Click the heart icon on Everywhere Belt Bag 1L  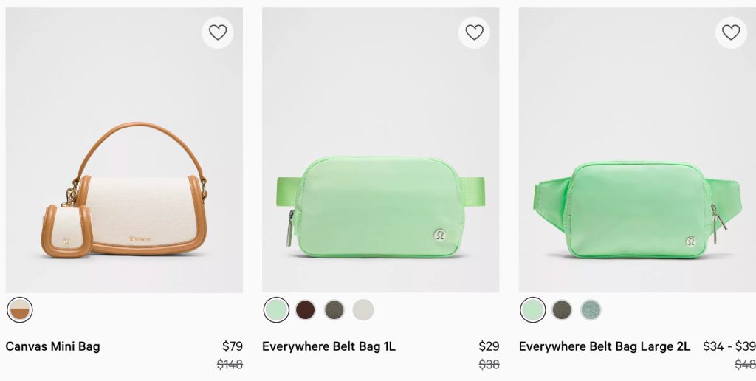pyautogui.click(x=474, y=32)
